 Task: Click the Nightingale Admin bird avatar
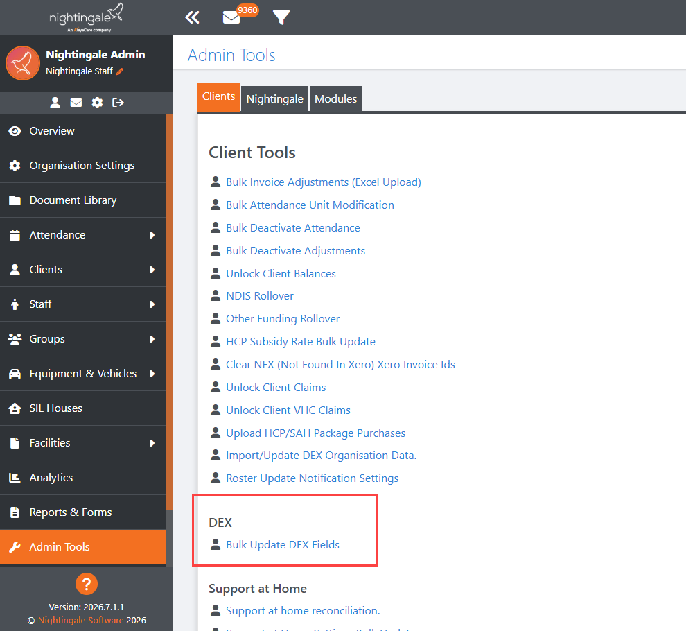23,63
